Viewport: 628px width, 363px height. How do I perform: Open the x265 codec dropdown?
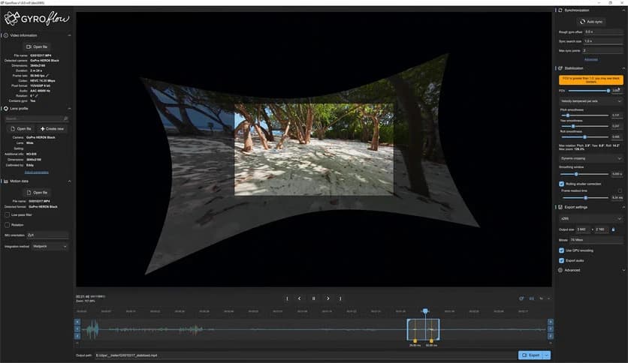pos(591,219)
